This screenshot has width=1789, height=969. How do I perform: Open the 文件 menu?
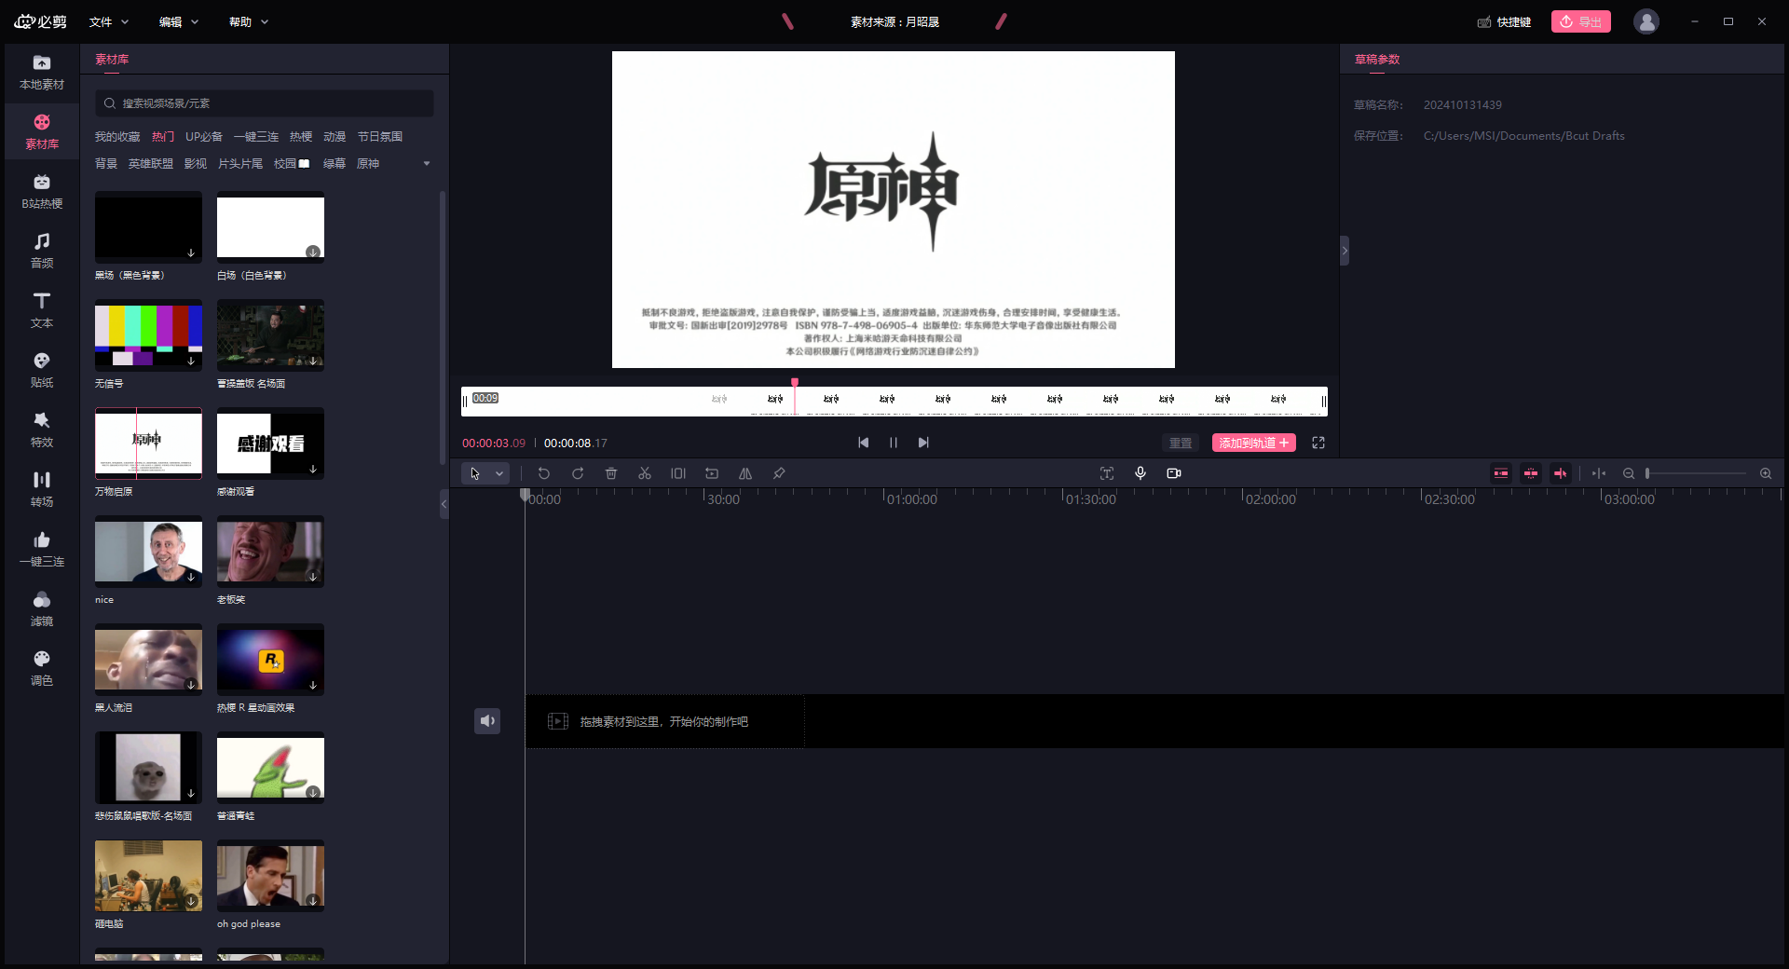point(102,21)
